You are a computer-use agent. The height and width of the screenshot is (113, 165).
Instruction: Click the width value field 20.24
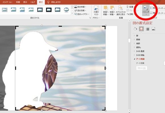pos(161,13)
